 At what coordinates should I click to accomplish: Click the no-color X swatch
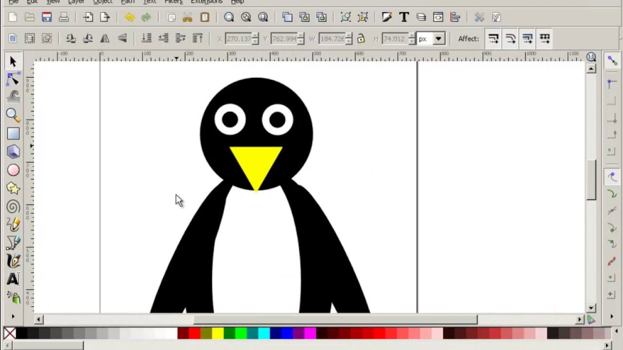point(9,333)
